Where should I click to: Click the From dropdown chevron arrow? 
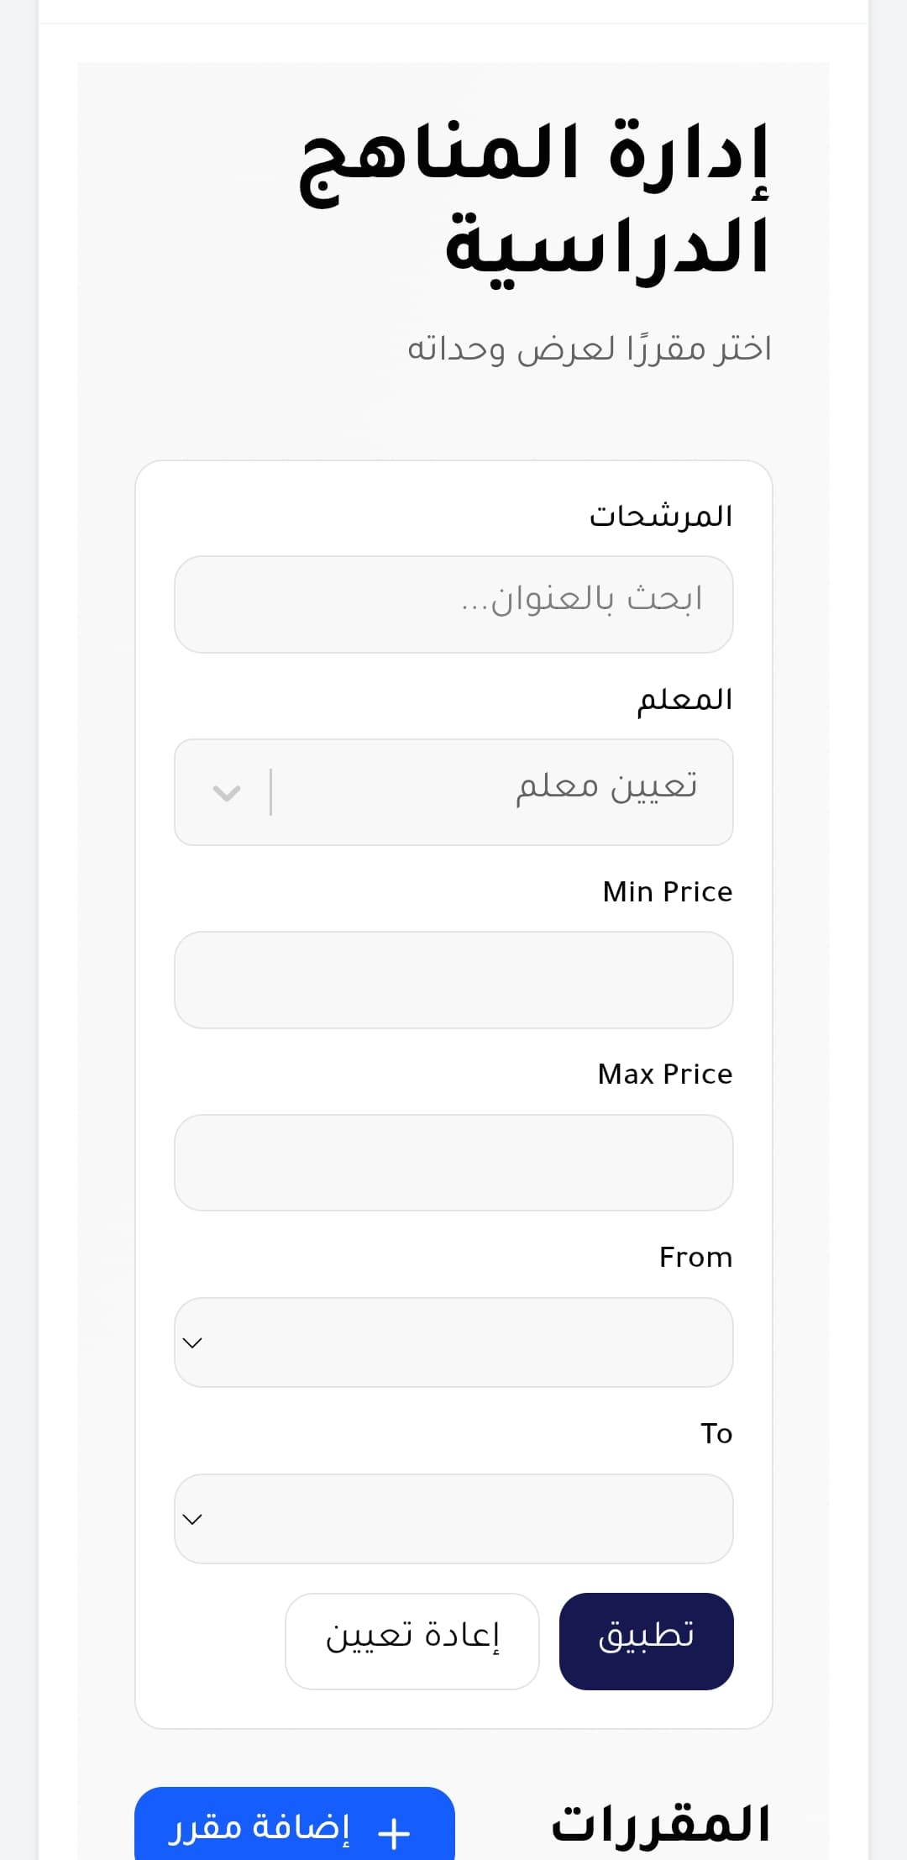point(192,1342)
